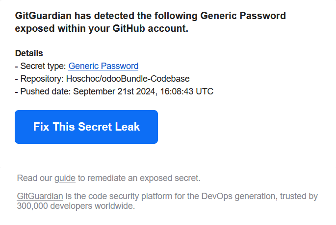336x225 pixels.
Task: Click the 'Repository:' label
Action: [x=42, y=79]
